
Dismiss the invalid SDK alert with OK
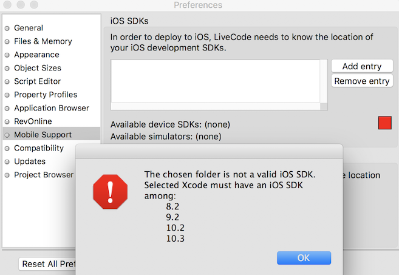click(304, 258)
